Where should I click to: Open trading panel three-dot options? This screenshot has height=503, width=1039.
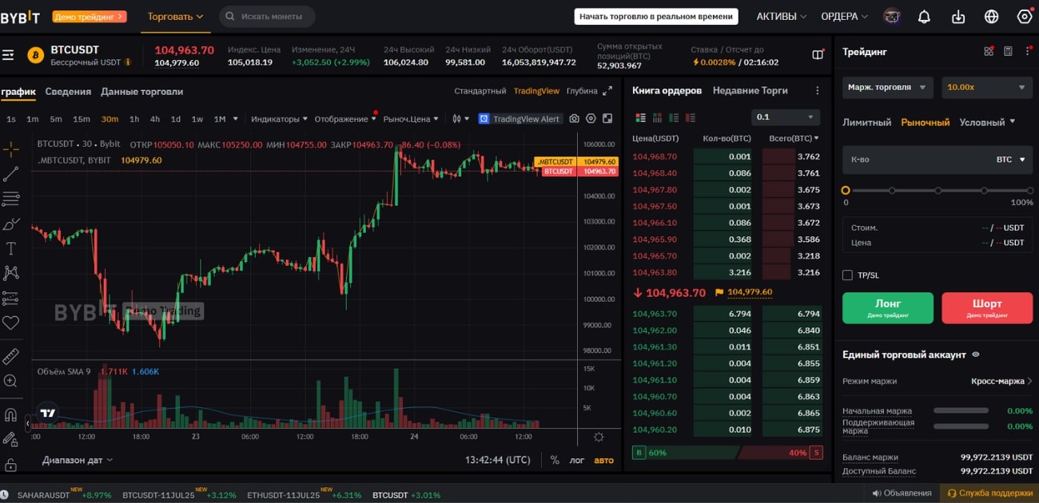1026,51
